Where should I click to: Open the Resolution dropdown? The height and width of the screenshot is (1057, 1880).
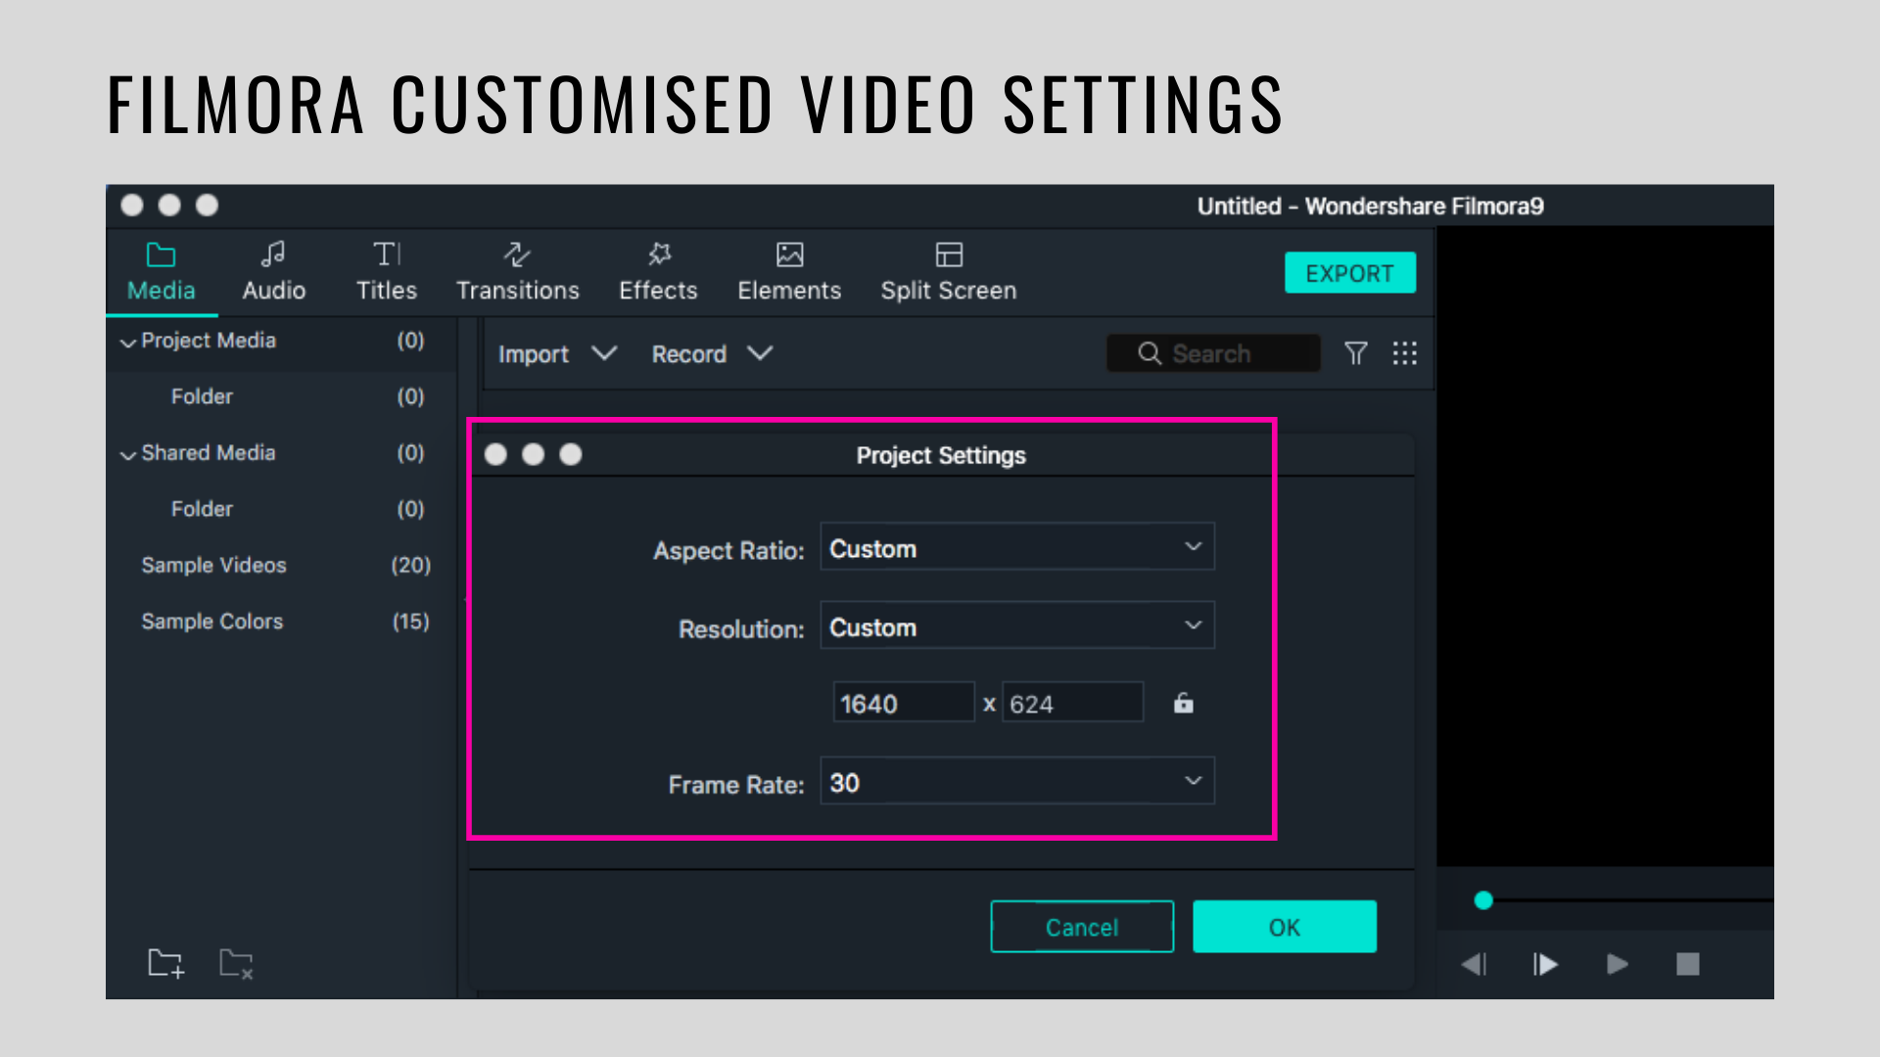point(1017,625)
